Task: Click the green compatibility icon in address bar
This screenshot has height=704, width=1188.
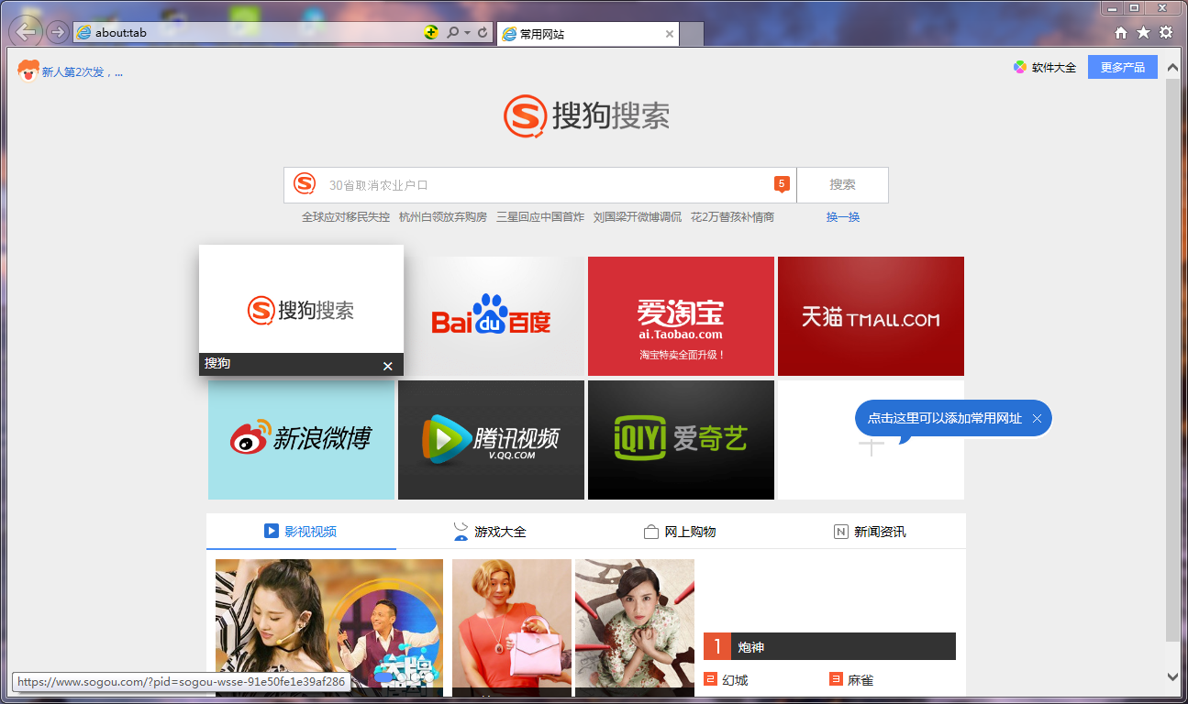Action: click(x=431, y=33)
